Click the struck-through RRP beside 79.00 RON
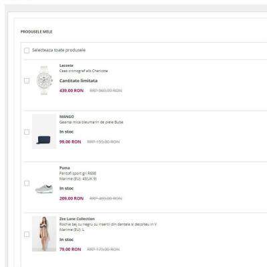The width and height of the screenshot is (267, 267). click(x=103, y=249)
